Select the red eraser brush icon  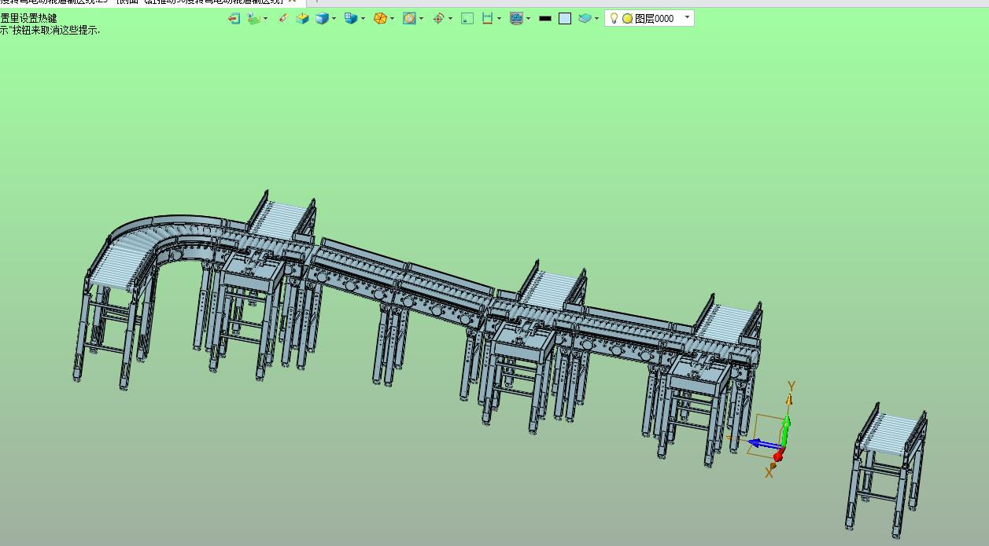click(x=284, y=18)
